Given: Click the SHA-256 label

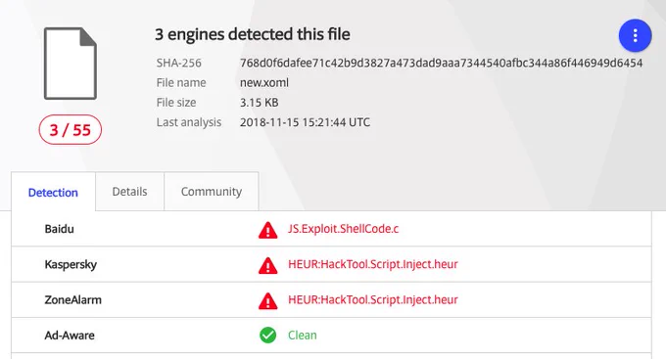Looking at the screenshot, I should point(179,63).
